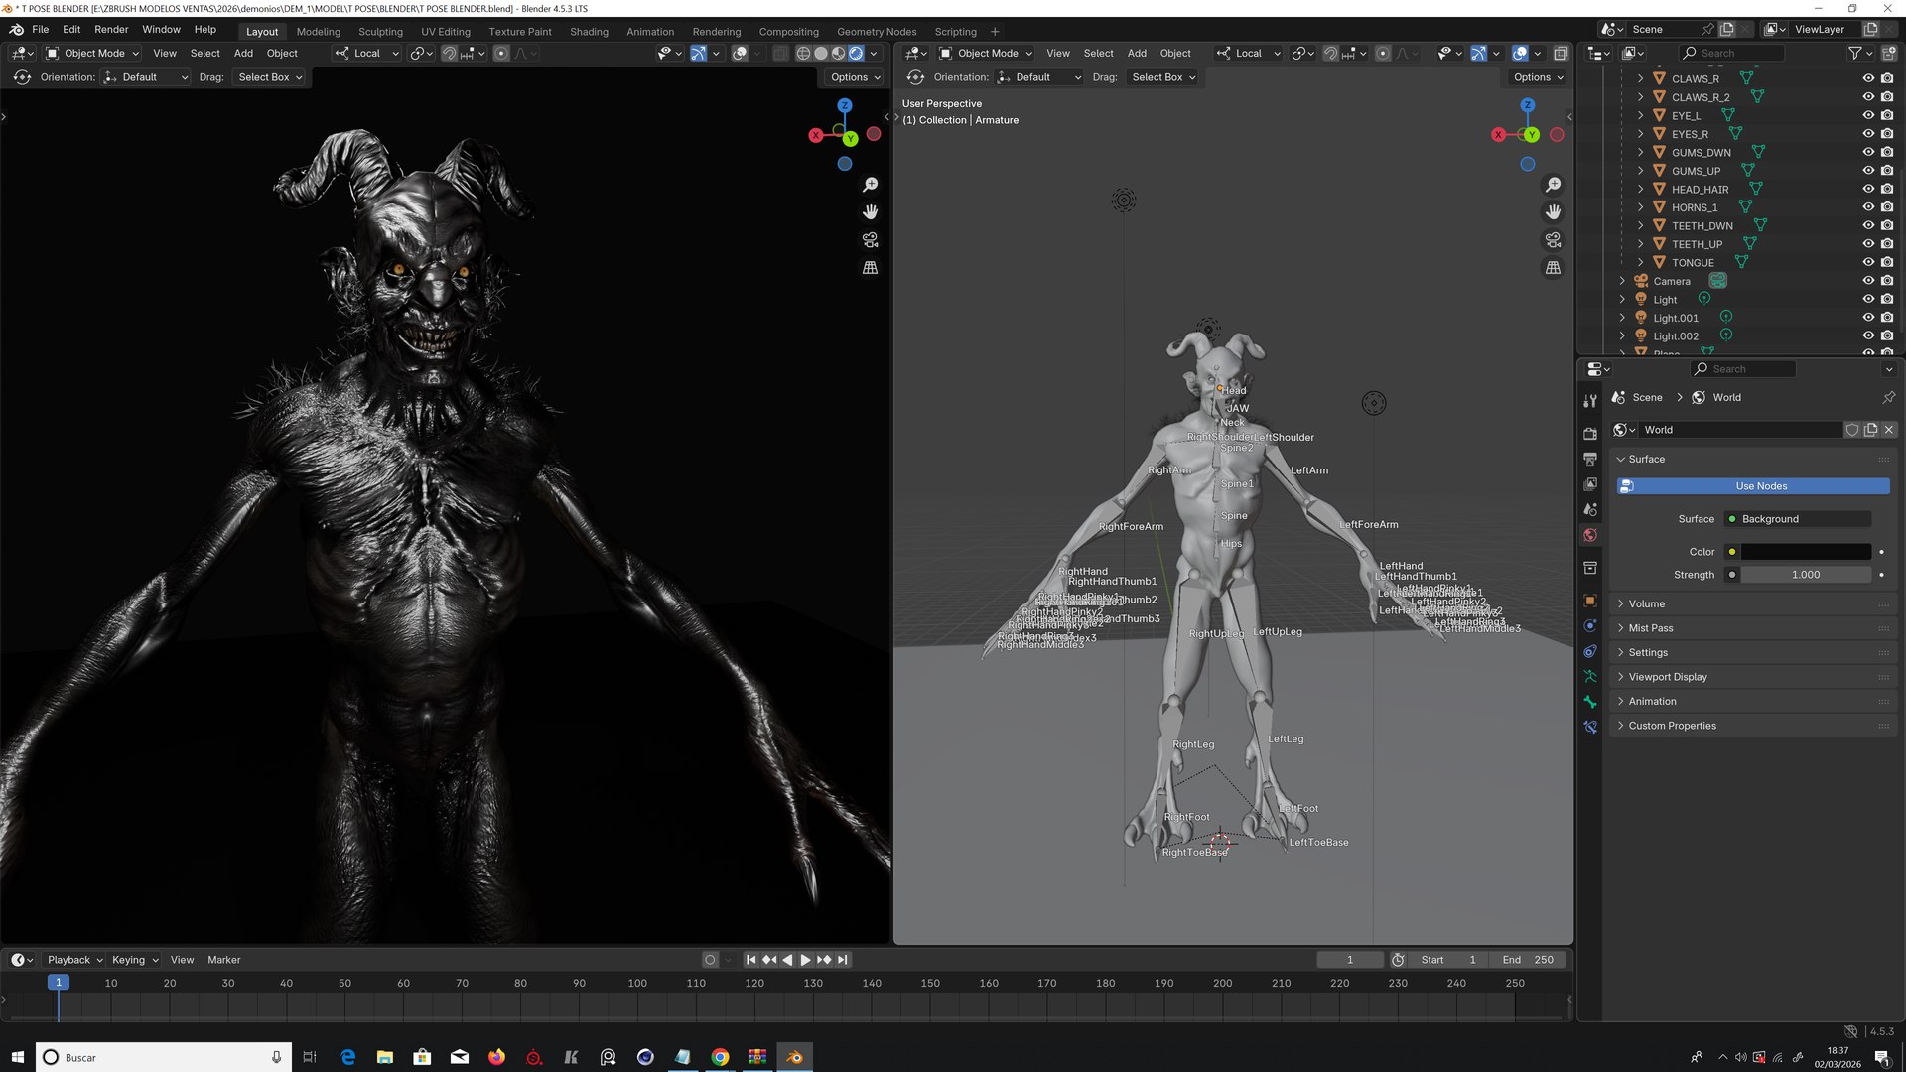The height and width of the screenshot is (1072, 1906).
Task: Toggle X-ray in right viewport header
Action: pos(1561,54)
